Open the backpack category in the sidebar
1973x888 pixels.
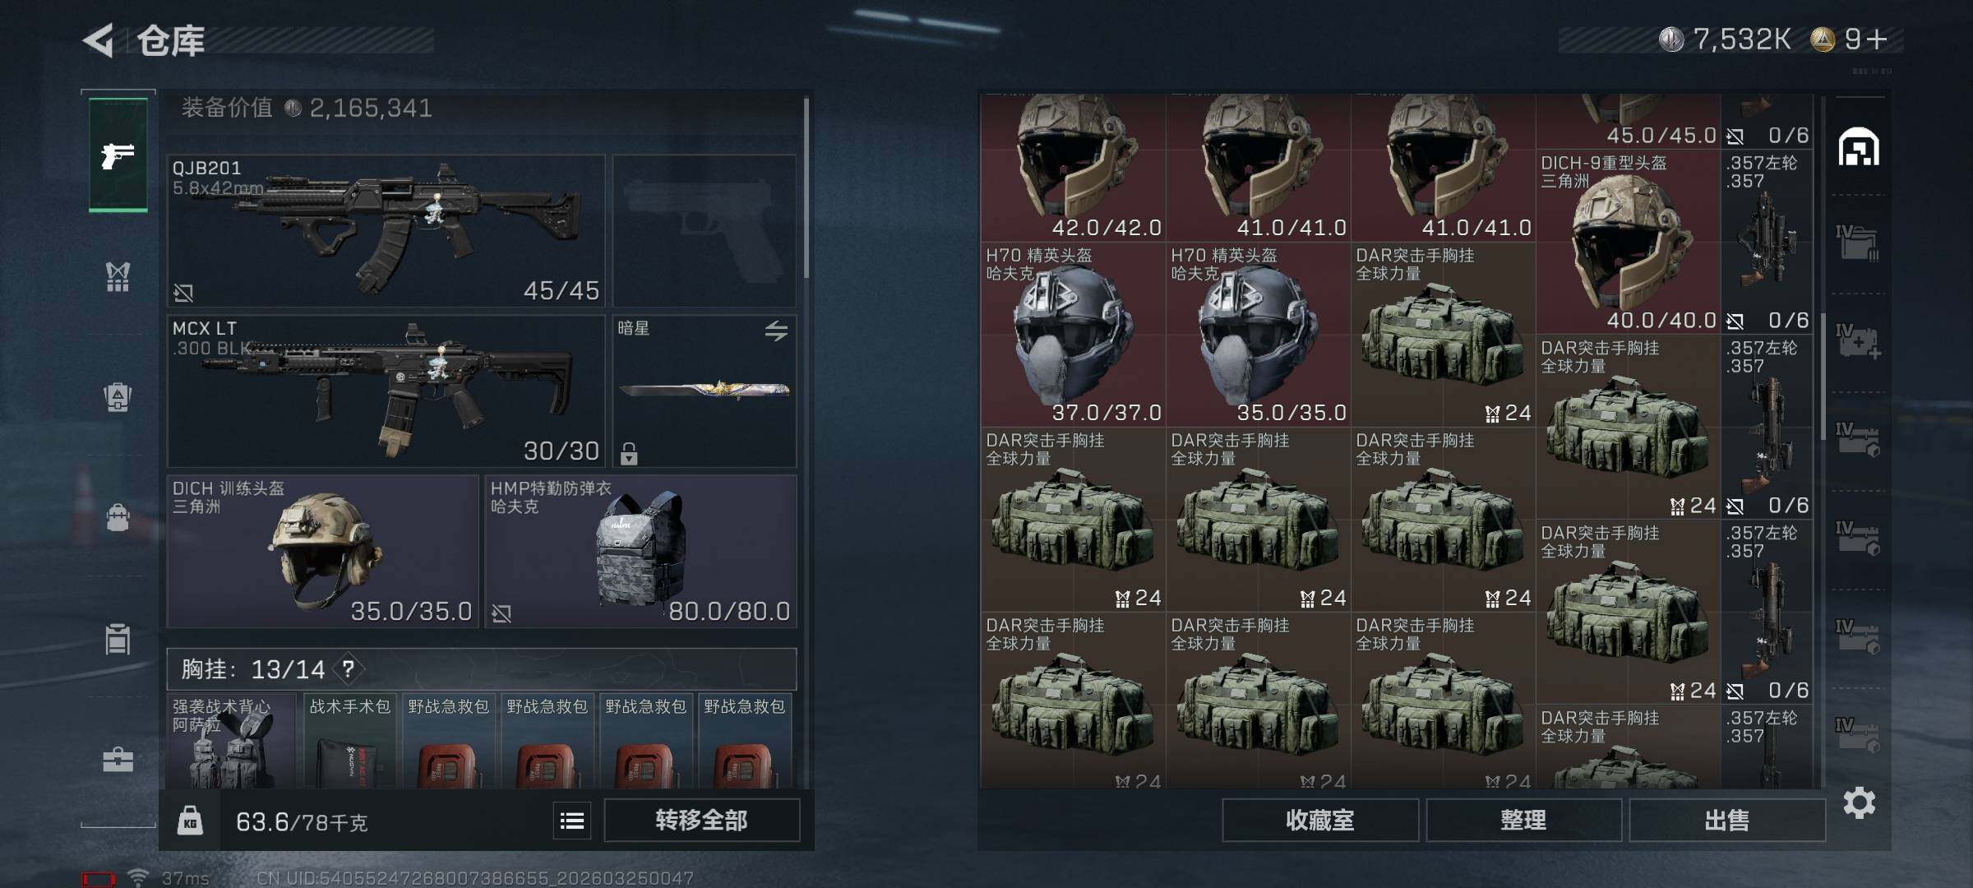click(x=118, y=397)
